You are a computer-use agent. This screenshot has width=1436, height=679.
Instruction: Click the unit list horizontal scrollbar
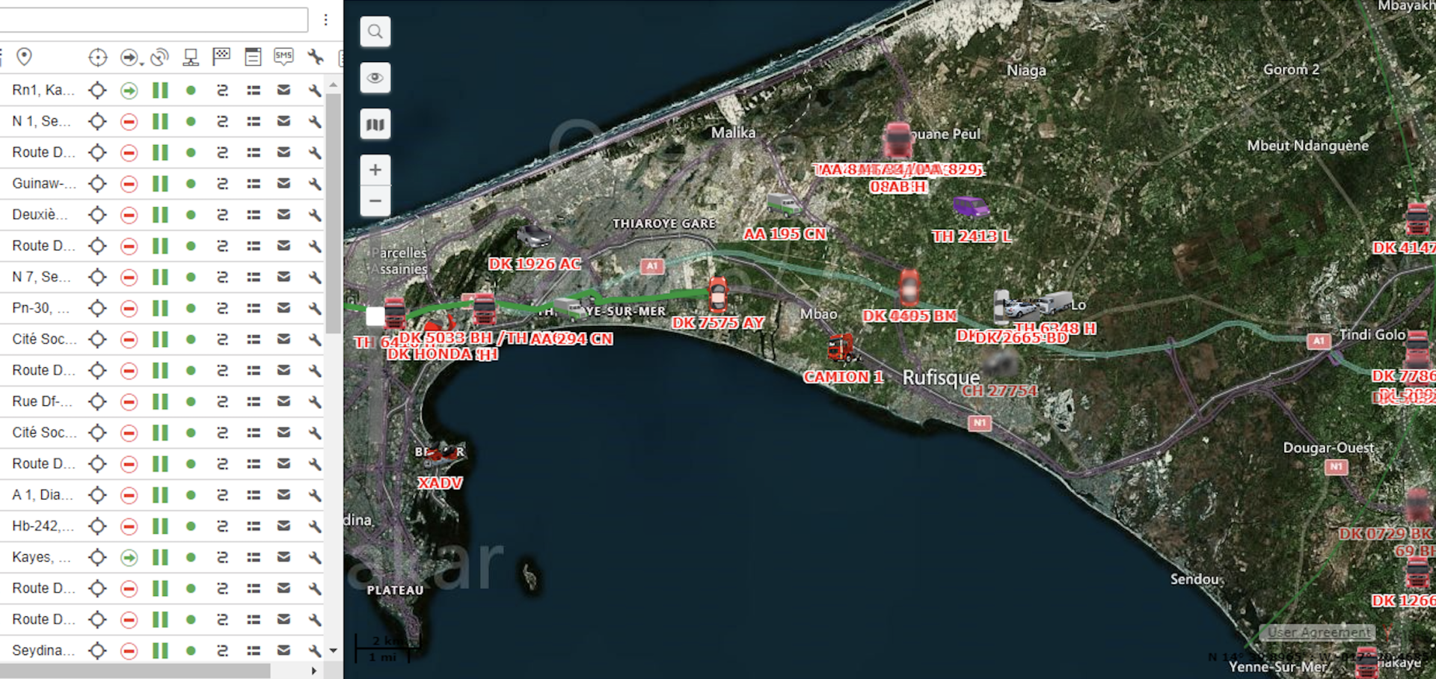point(135,672)
